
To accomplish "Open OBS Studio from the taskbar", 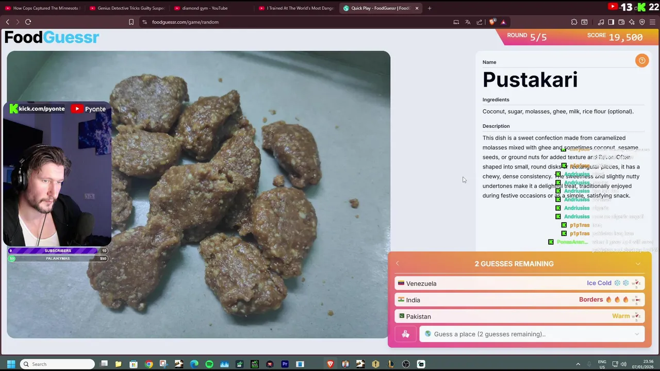I will [406, 364].
